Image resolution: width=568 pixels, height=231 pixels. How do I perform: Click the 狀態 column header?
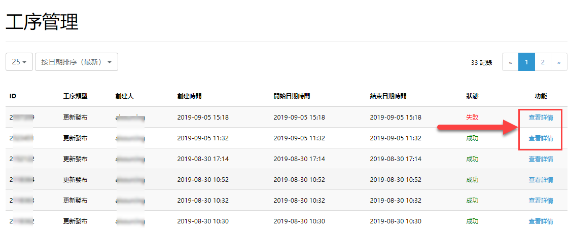click(472, 96)
